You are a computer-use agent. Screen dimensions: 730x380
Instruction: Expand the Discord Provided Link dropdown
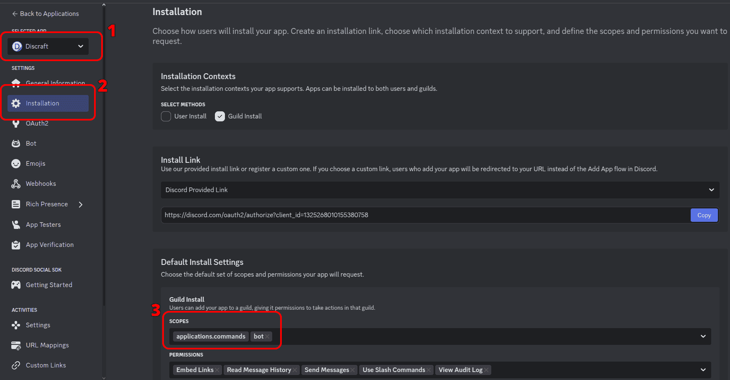point(440,190)
